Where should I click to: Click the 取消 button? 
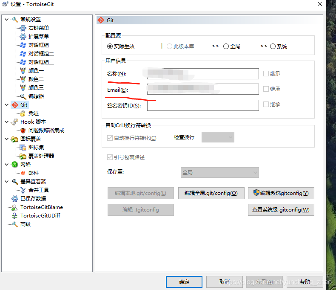[225, 281]
